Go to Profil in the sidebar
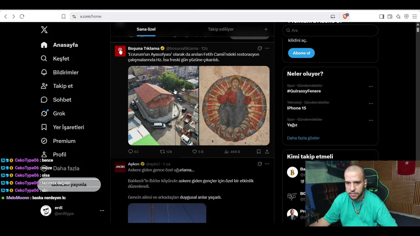 [53, 154]
